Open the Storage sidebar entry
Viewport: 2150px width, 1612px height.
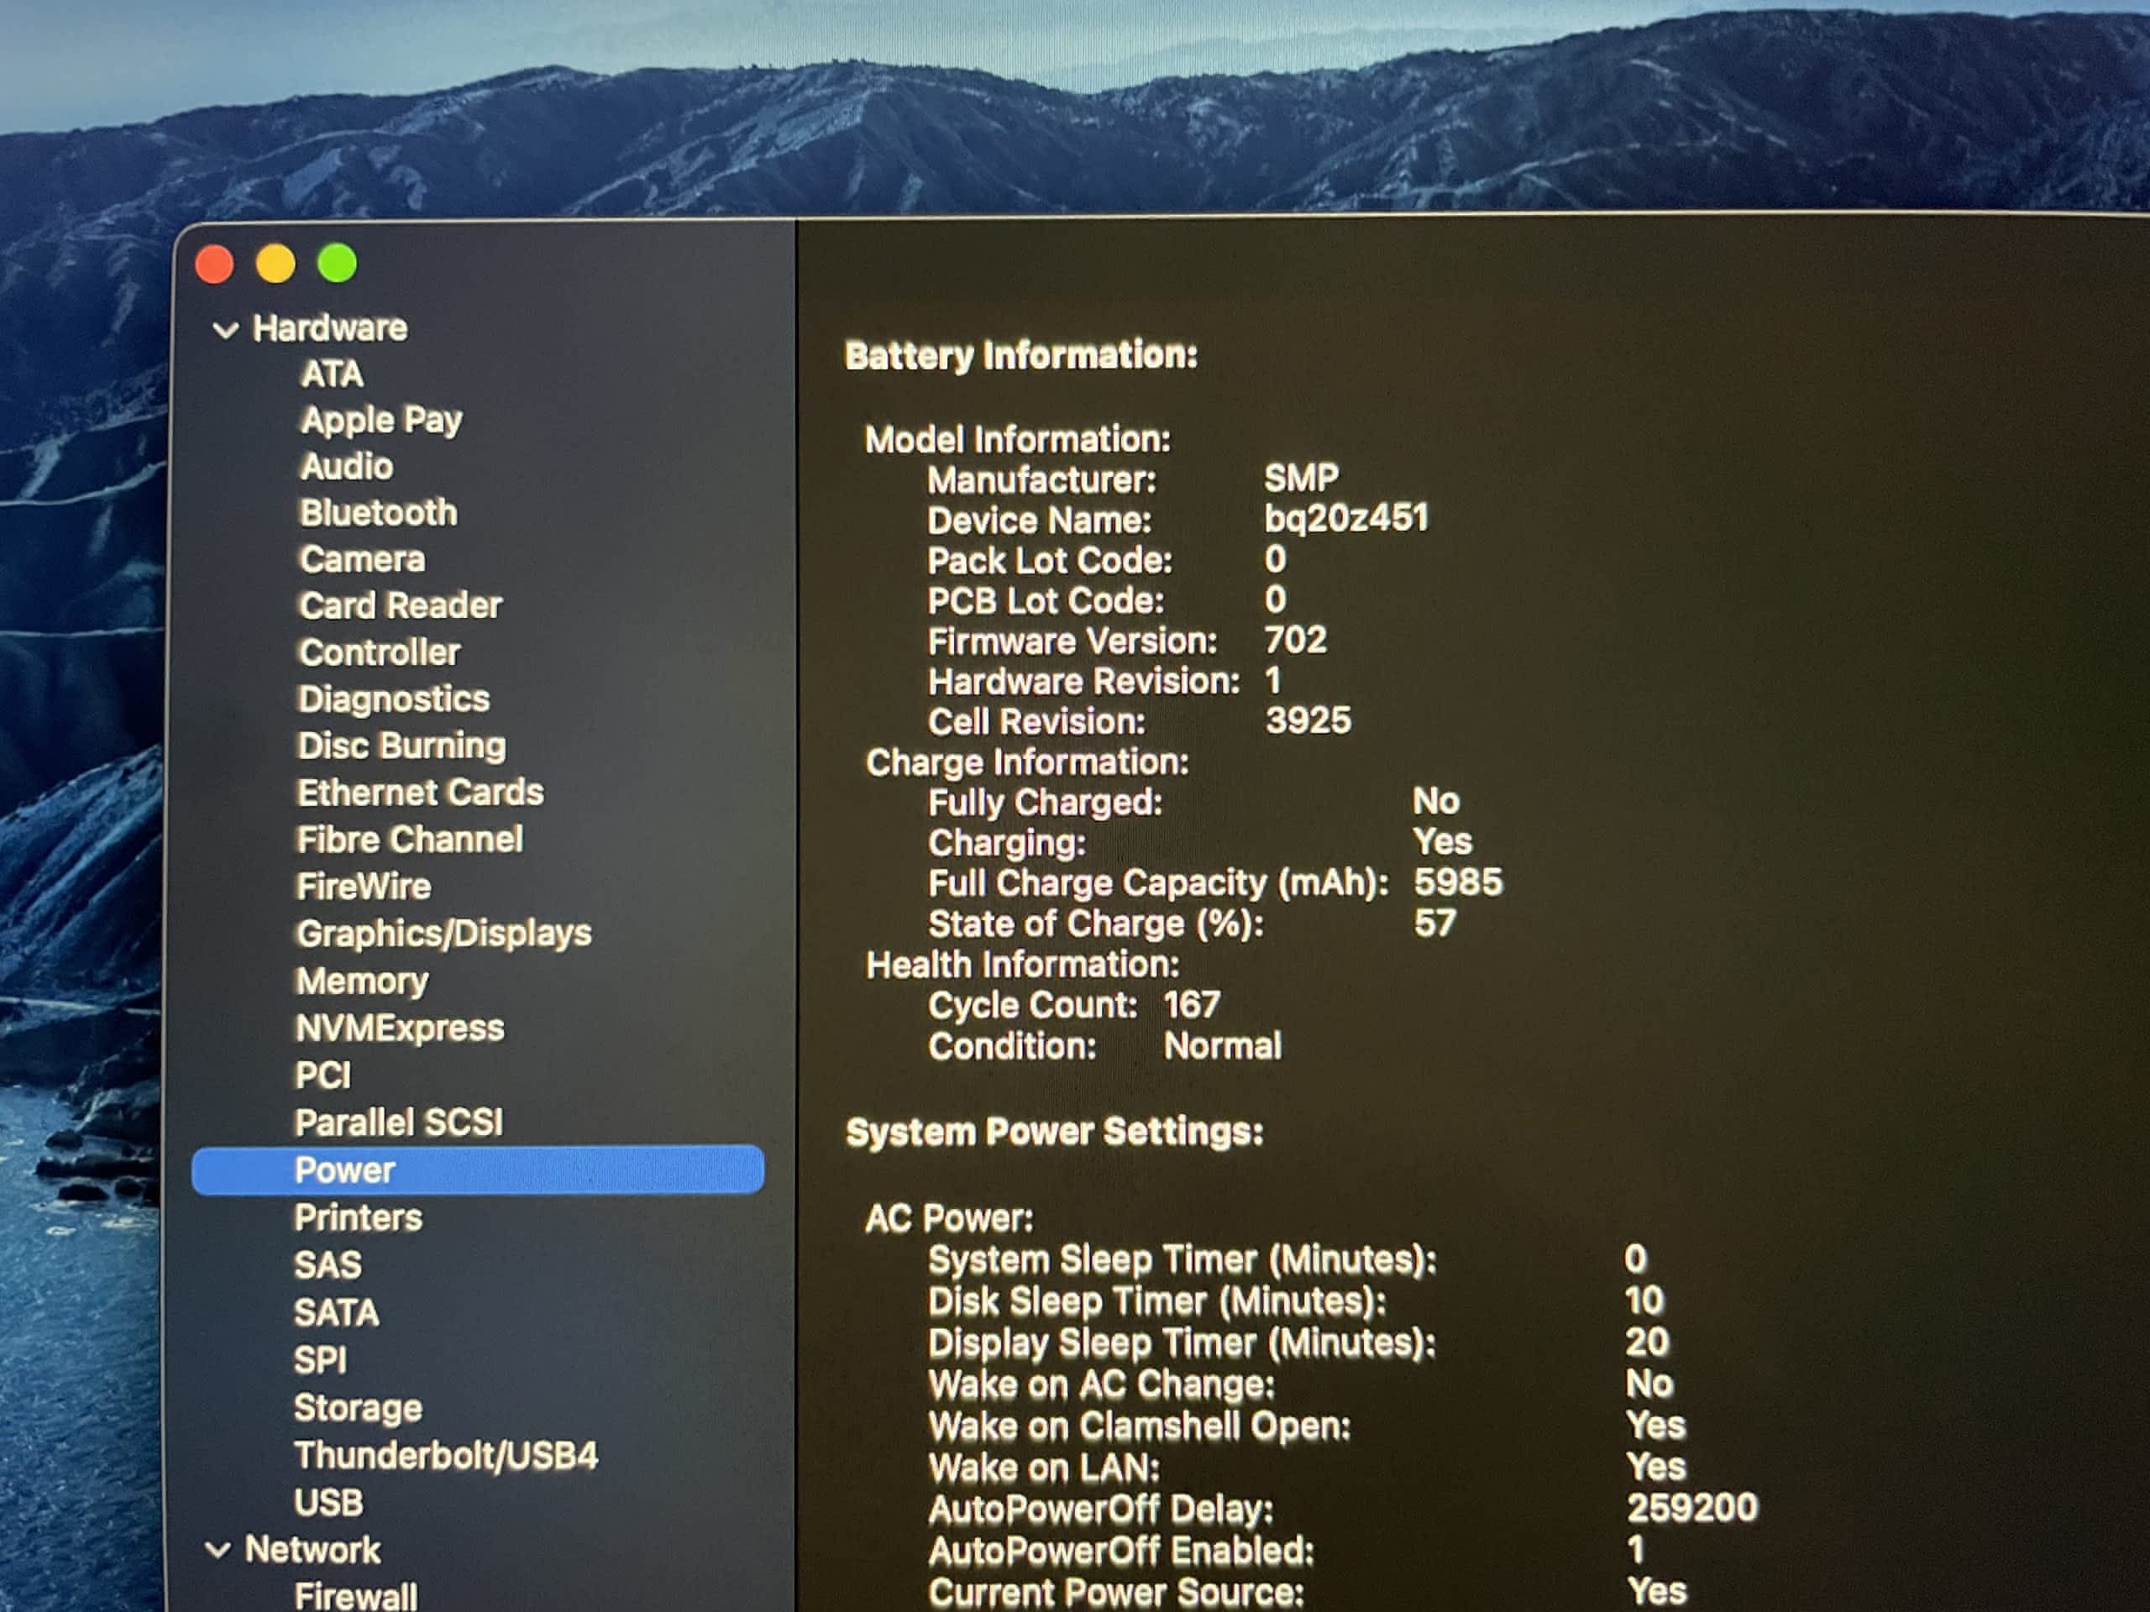358,1408
